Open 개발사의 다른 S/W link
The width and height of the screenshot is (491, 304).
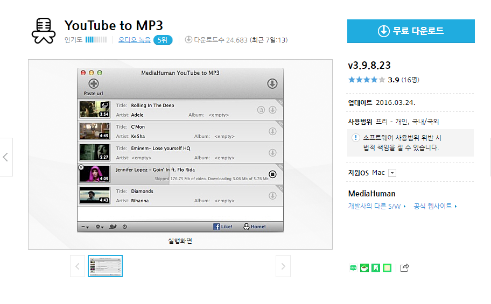pos(377,206)
